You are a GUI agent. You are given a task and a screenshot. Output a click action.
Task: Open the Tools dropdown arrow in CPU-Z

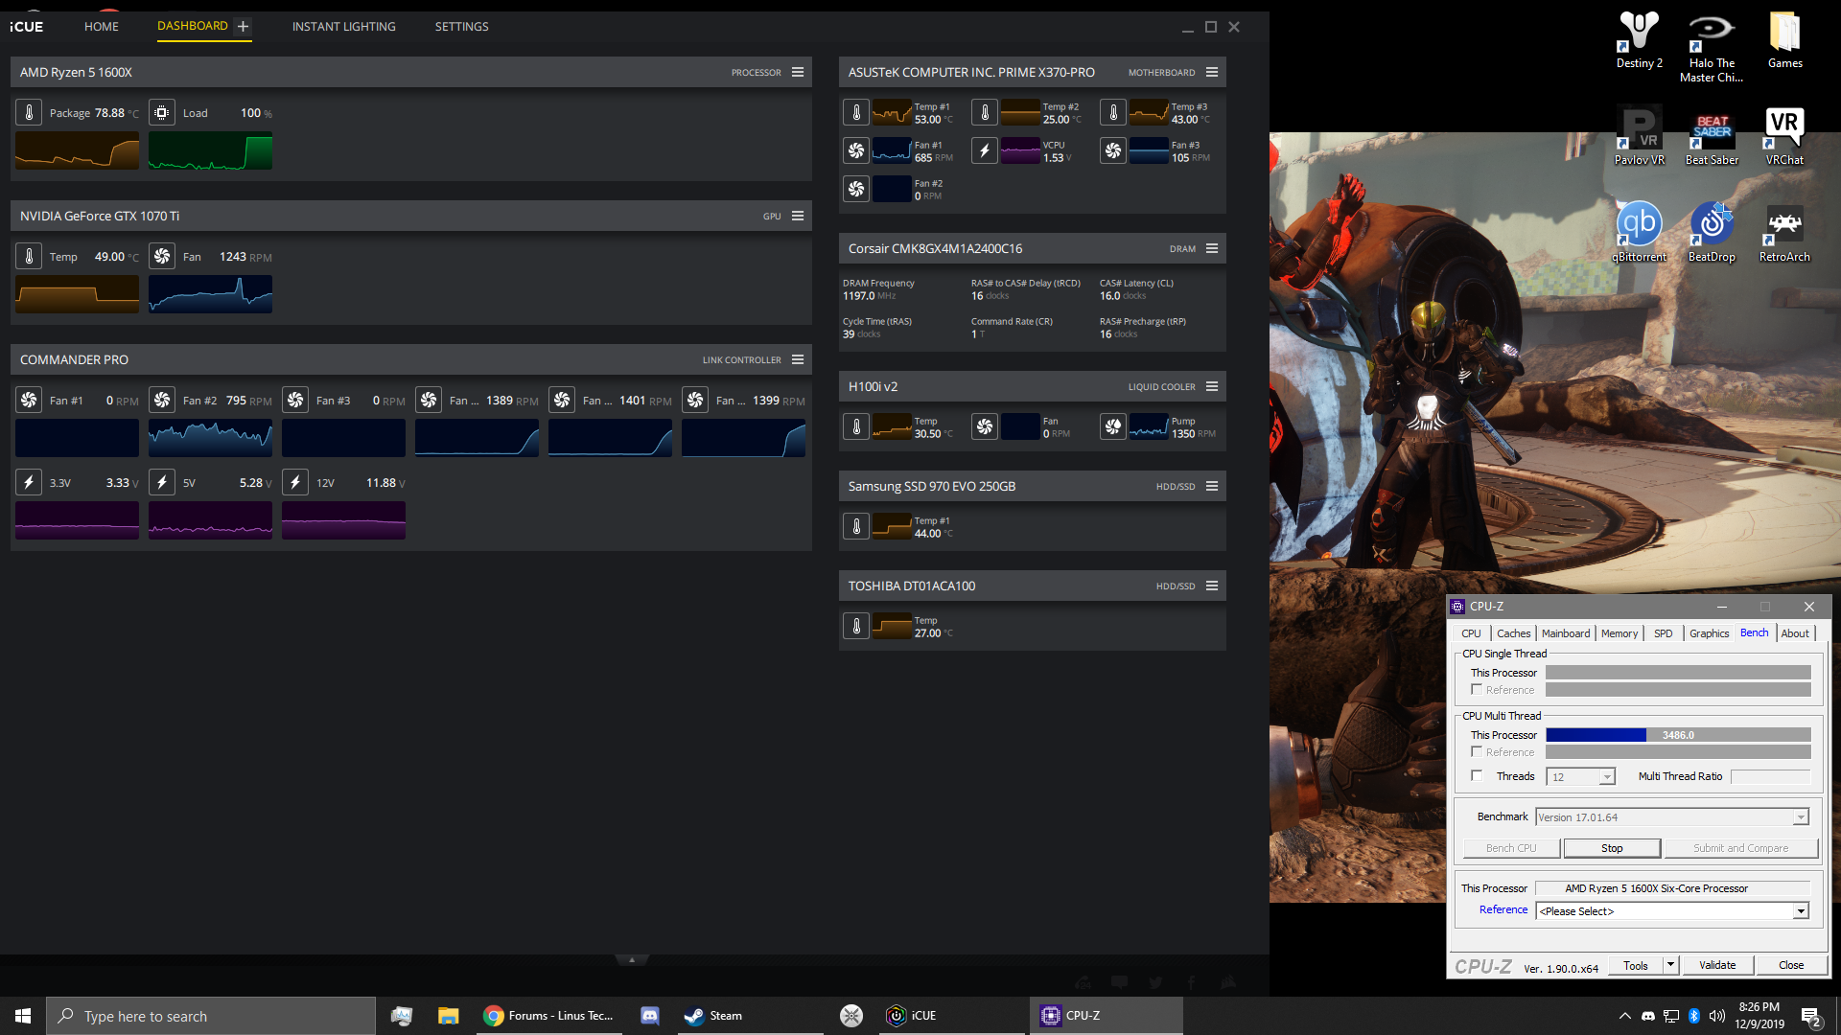(x=1670, y=965)
